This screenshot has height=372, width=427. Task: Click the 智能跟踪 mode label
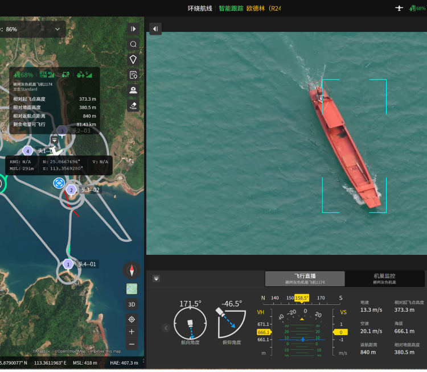[x=231, y=9]
